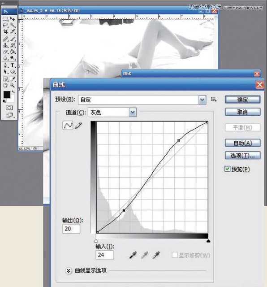Toggle the 预览(P) preview checkbox
Image resolution: width=267 pixels, height=287 pixels.
(x=227, y=169)
